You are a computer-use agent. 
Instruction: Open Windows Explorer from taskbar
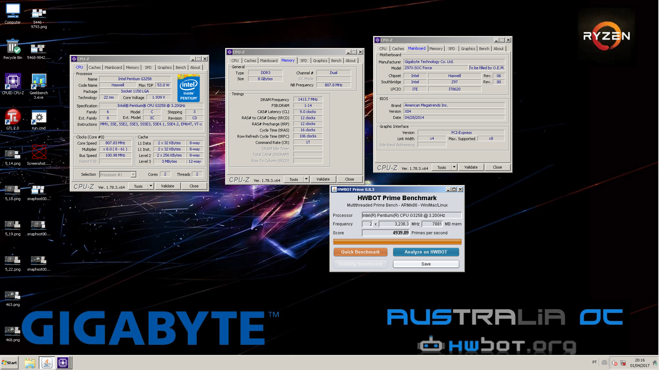[x=30, y=363]
